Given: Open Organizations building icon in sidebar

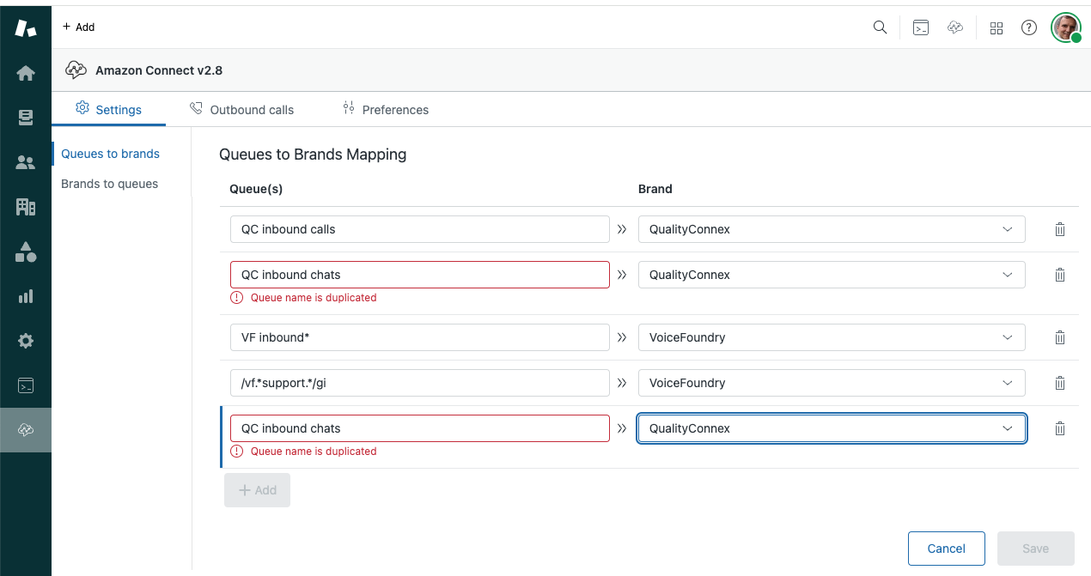Looking at the screenshot, I should [26, 207].
